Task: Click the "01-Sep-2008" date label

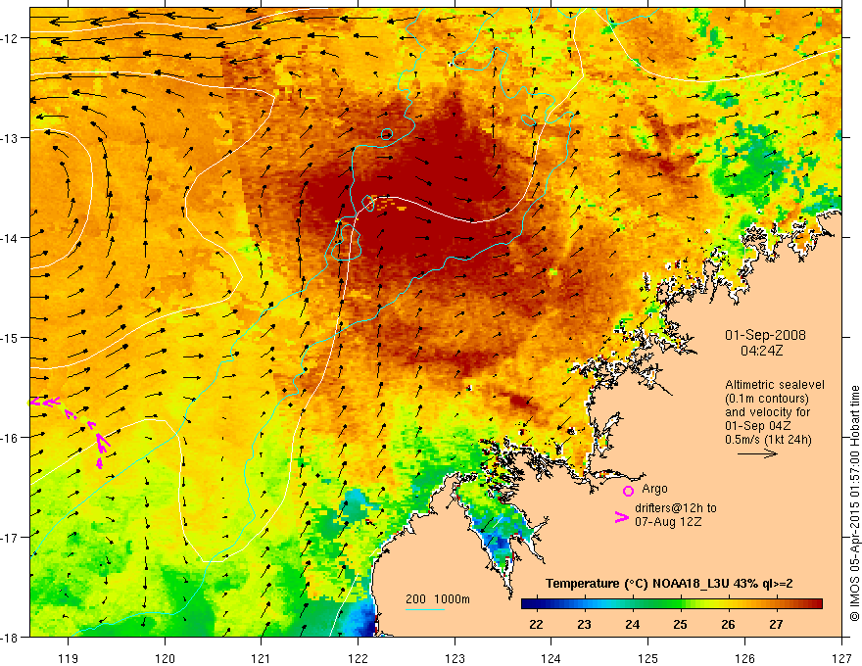Action: pyautogui.click(x=765, y=335)
